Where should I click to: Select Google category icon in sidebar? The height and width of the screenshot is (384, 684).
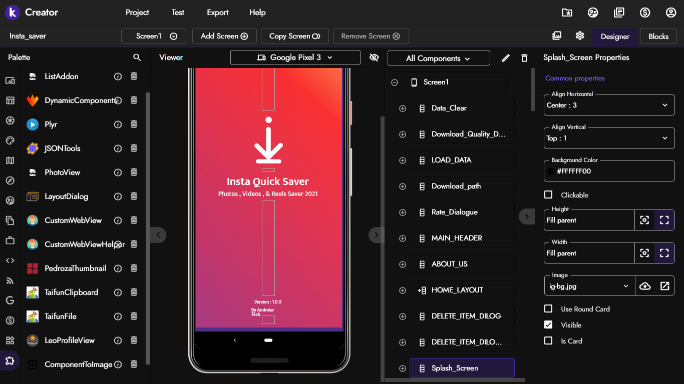(x=10, y=300)
